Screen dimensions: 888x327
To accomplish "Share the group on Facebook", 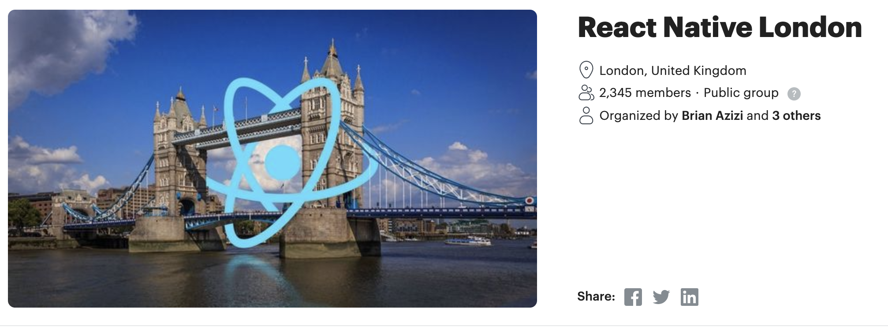I will click(633, 297).
